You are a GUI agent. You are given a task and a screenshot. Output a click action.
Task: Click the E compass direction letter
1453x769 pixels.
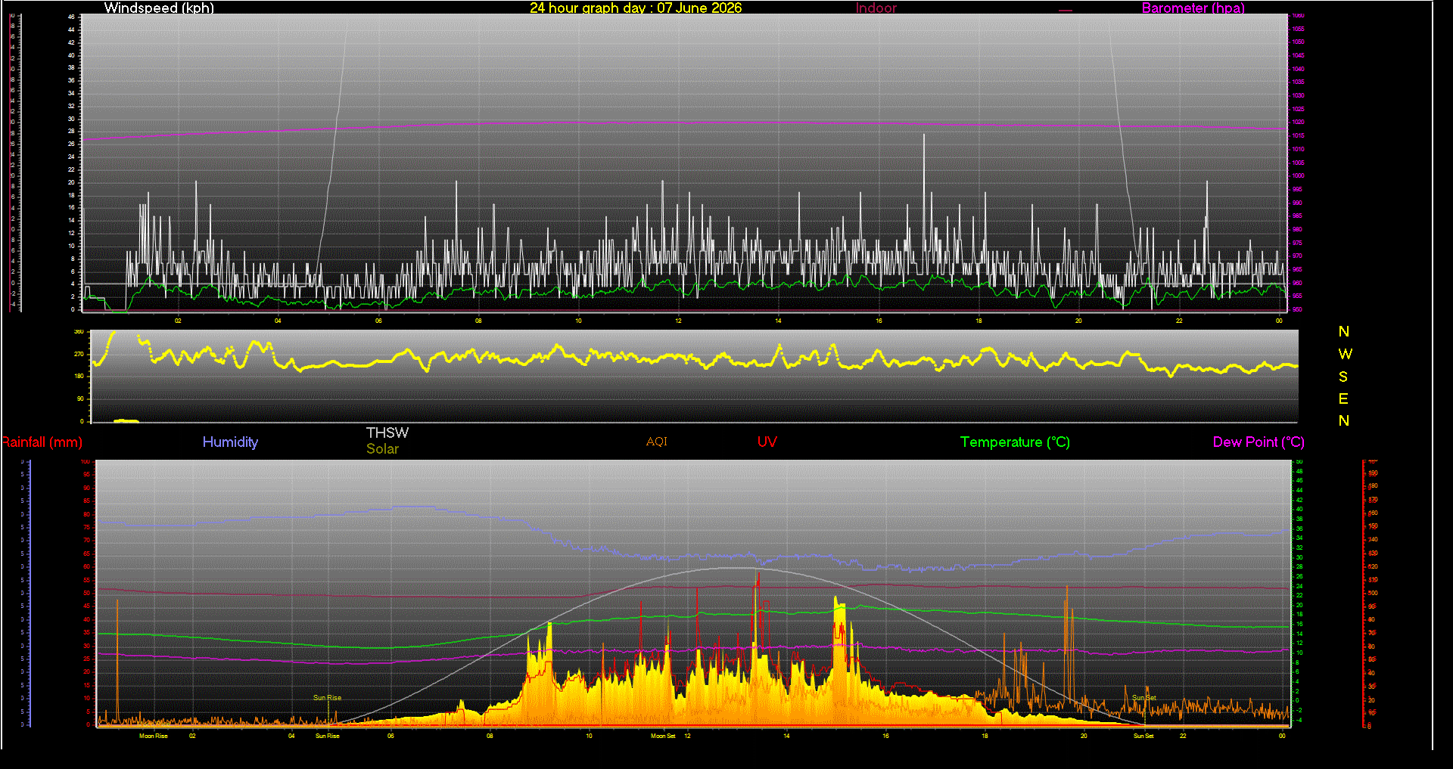pyautogui.click(x=1343, y=398)
